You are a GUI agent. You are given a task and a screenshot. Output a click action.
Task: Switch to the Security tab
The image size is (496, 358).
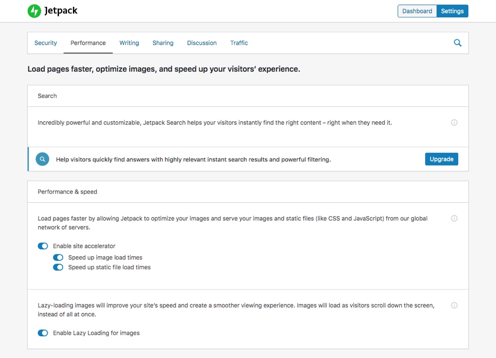tap(46, 43)
